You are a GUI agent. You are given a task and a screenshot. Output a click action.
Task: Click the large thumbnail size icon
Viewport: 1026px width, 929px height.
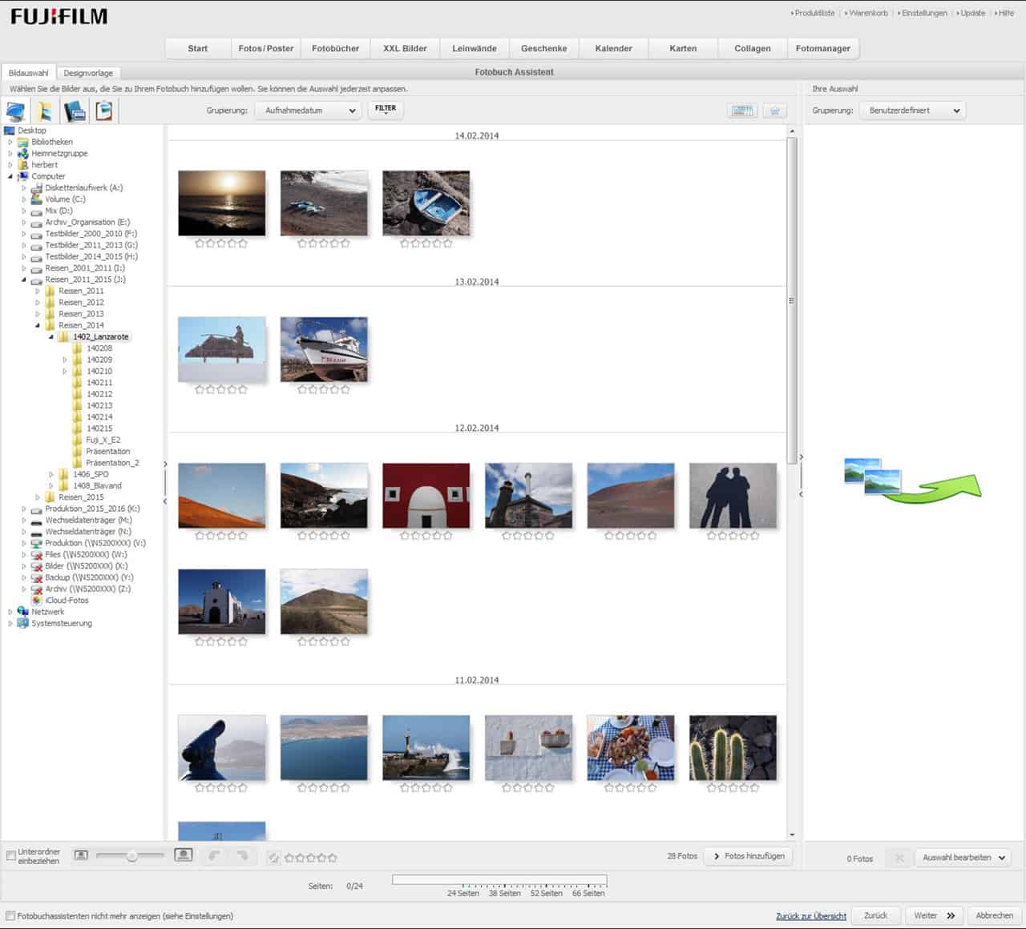pos(184,855)
